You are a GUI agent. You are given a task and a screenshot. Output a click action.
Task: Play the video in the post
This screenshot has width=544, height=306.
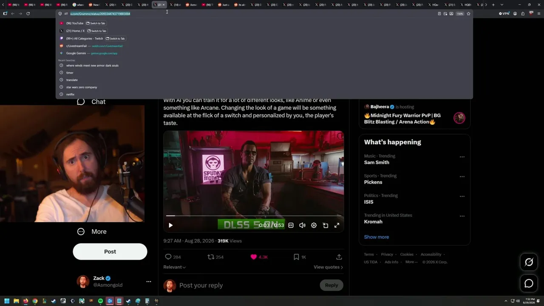point(171,225)
